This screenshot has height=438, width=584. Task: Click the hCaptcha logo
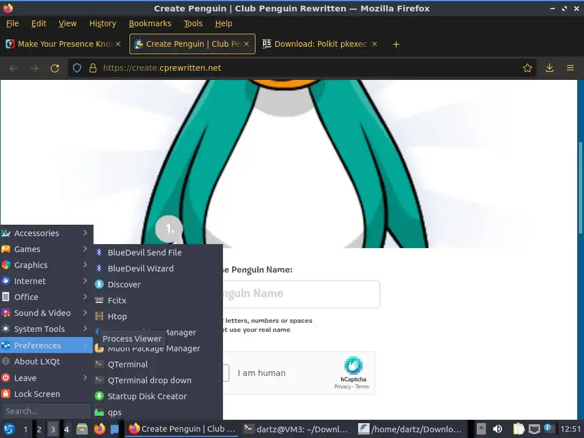coord(353,366)
